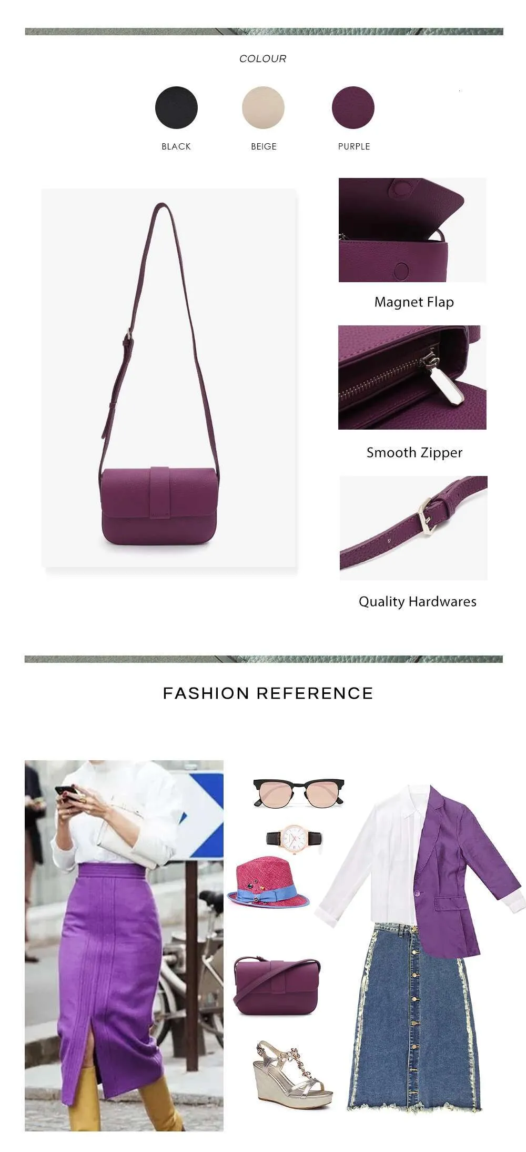Open the Quality Hardwares buckle photo
Image resolution: width=526 pixels, height=1152 pixels.
click(x=413, y=528)
